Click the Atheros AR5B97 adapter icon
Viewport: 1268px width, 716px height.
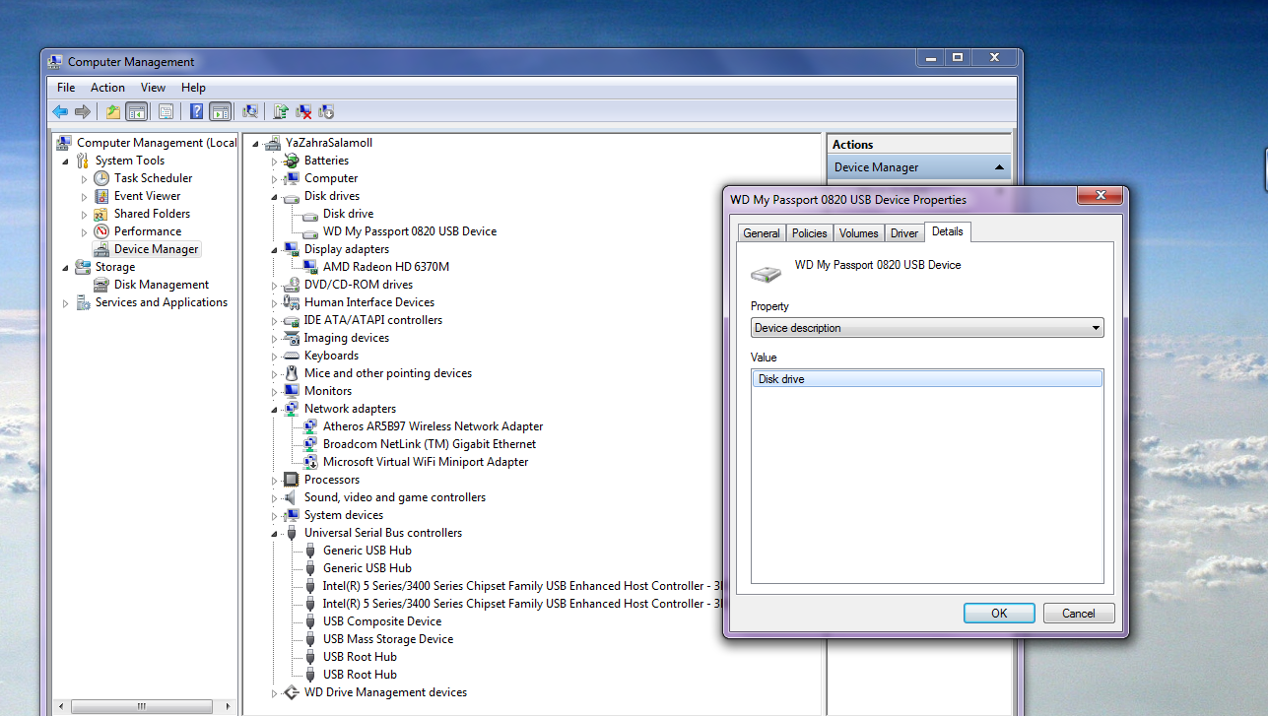(310, 426)
